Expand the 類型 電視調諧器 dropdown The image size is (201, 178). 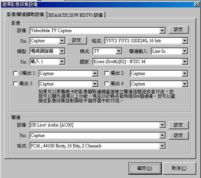pyautogui.click(x=48, y=51)
